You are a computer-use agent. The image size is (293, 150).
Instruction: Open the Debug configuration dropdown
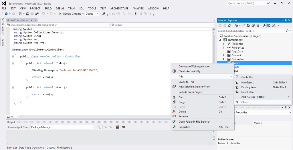(97, 14)
